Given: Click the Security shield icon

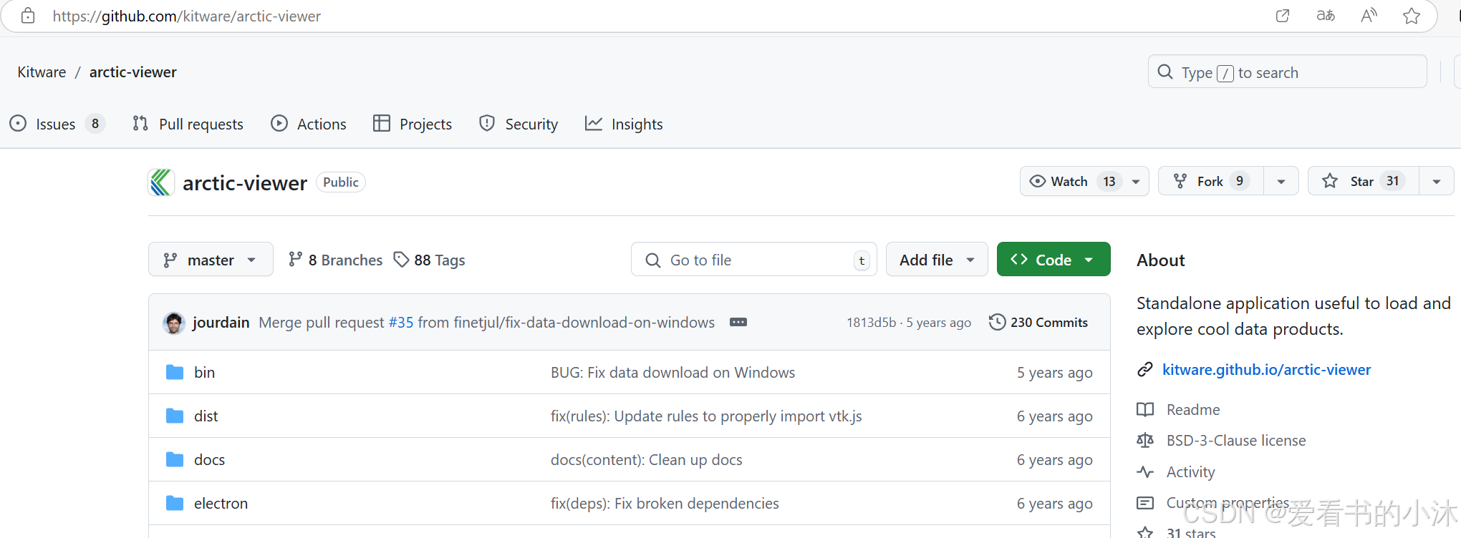Looking at the screenshot, I should (x=487, y=123).
